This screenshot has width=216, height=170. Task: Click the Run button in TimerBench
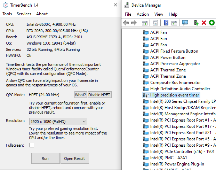(46, 159)
